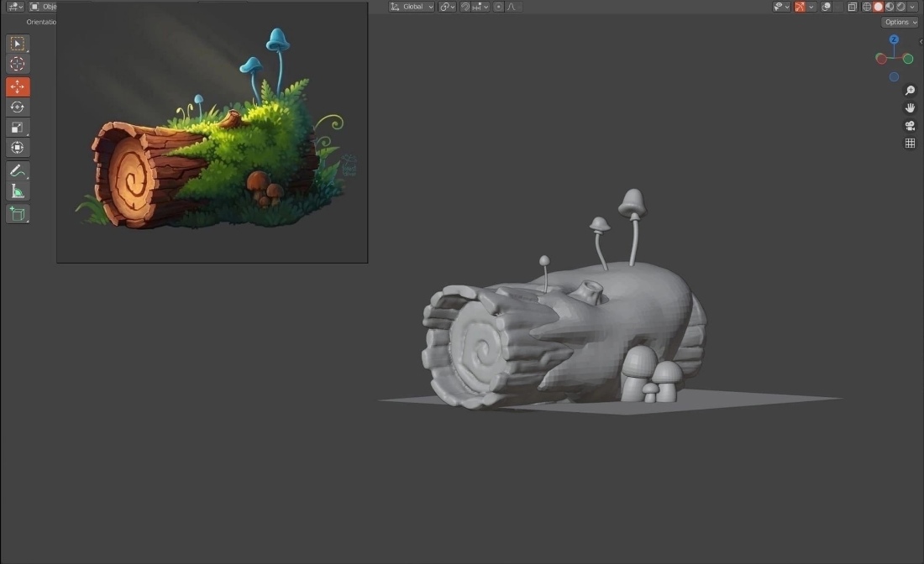This screenshot has height=564, width=924.
Task: Open the Global transform orientation dropdown
Action: [x=412, y=7]
